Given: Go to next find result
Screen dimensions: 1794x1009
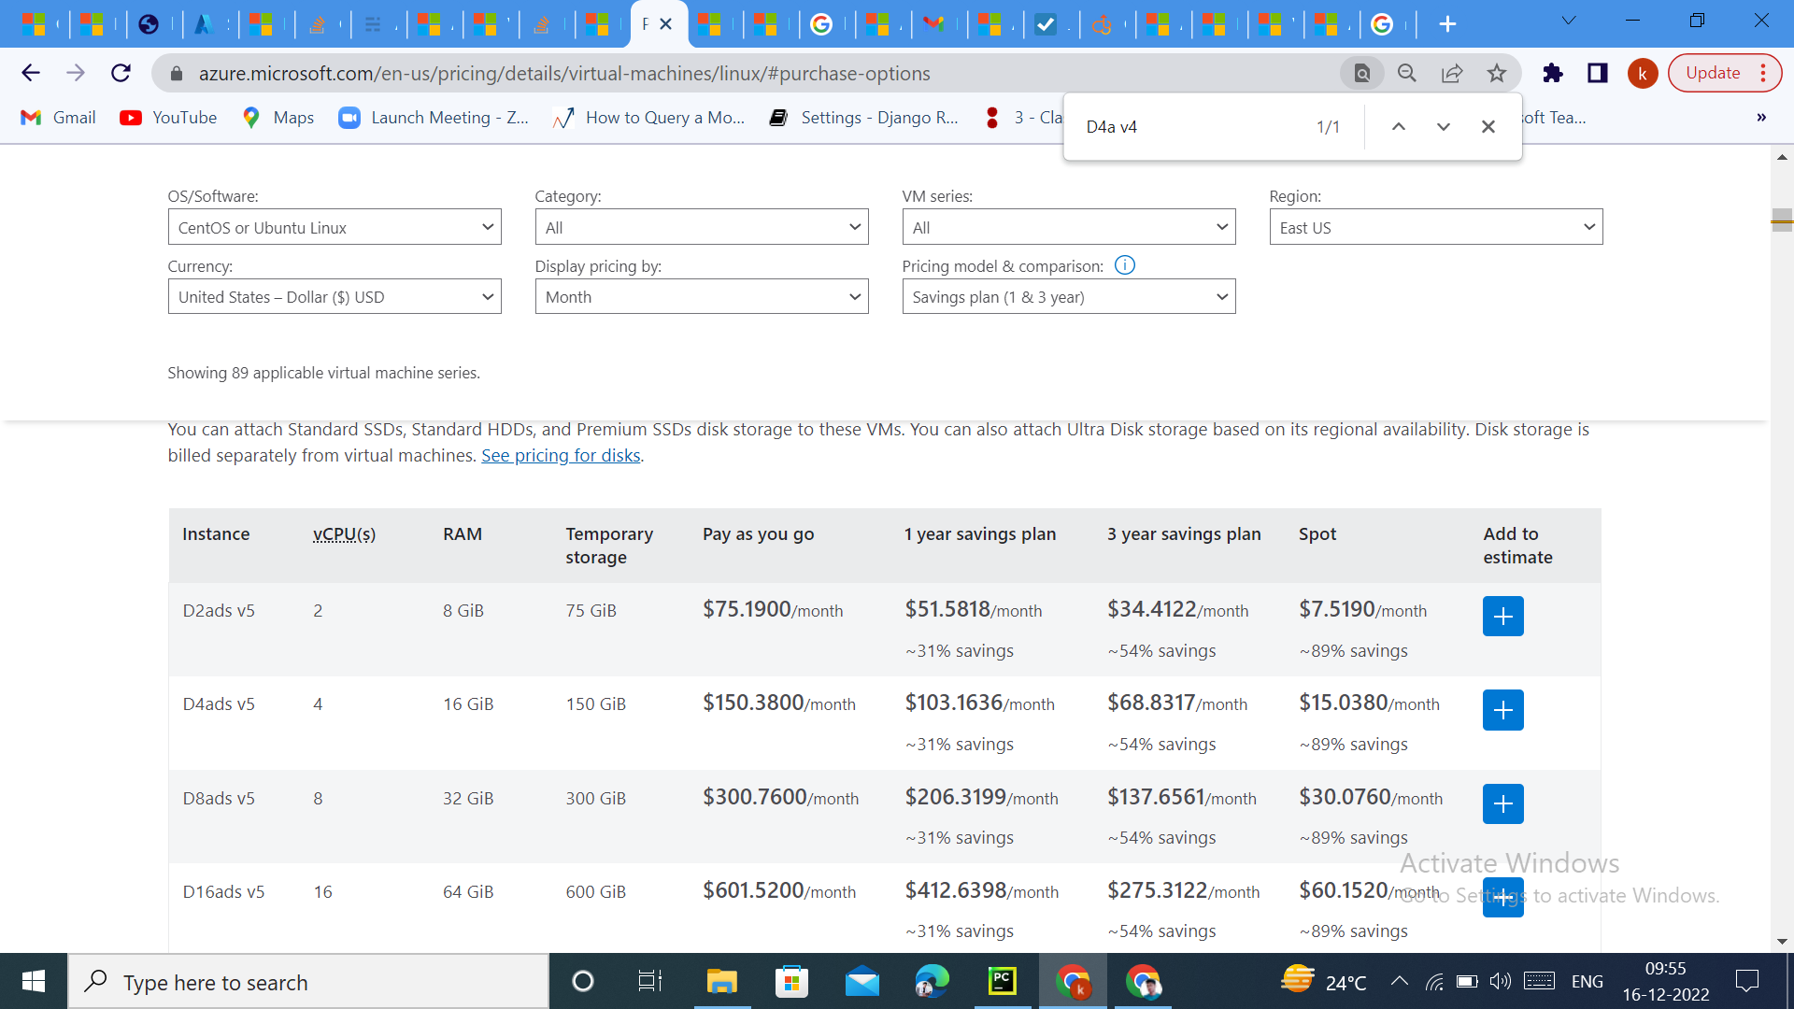Looking at the screenshot, I should pyautogui.click(x=1443, y=127).
